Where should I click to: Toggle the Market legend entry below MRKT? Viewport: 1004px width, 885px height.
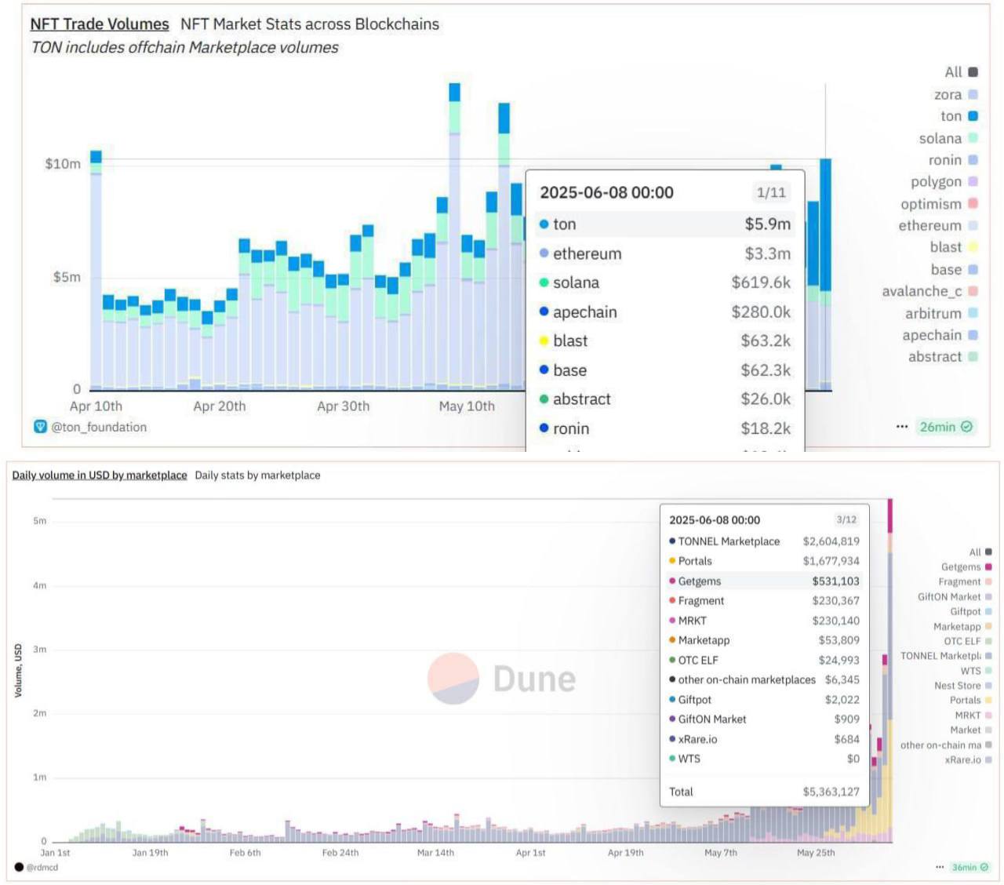click(x=971, y=730)
